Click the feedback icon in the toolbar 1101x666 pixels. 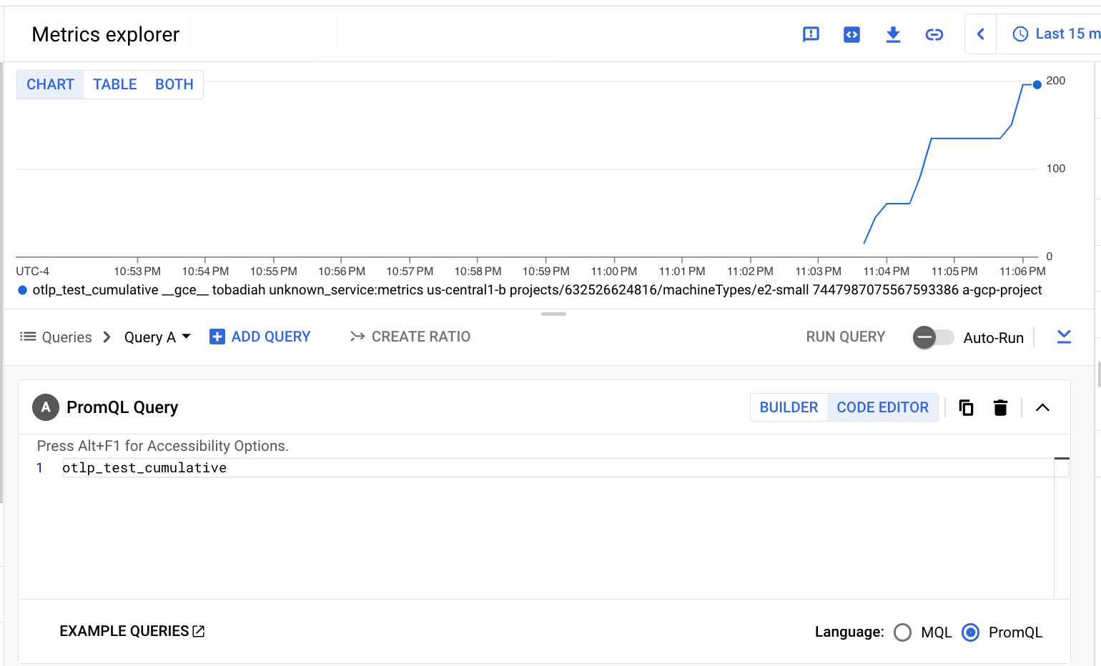[811, 34]
